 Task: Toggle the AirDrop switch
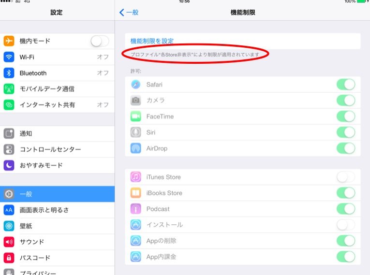pos(346,148)
